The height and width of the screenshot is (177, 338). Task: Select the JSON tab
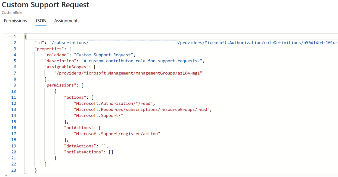click(x=41, y=21)
